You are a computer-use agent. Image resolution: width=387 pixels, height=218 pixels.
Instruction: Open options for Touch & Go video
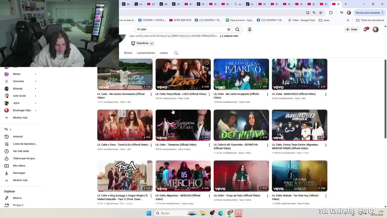(151, 145)
